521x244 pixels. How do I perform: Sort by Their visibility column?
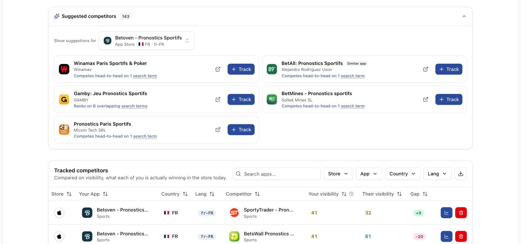(x=382, y=194)
